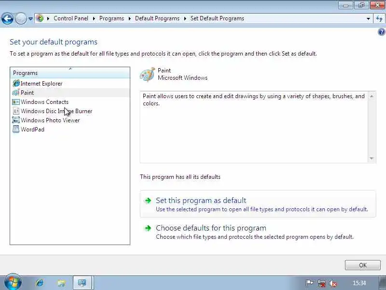386x290 pixels.
Task: Expand arrow after Programs breadcrumb
Action: click(x=130, y=18)
